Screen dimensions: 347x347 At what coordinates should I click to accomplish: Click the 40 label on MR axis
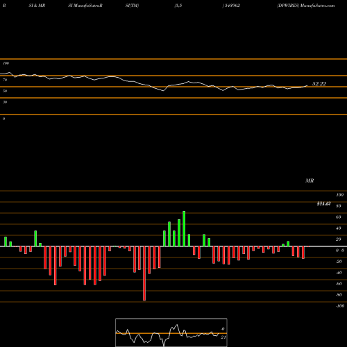(339, 228)
